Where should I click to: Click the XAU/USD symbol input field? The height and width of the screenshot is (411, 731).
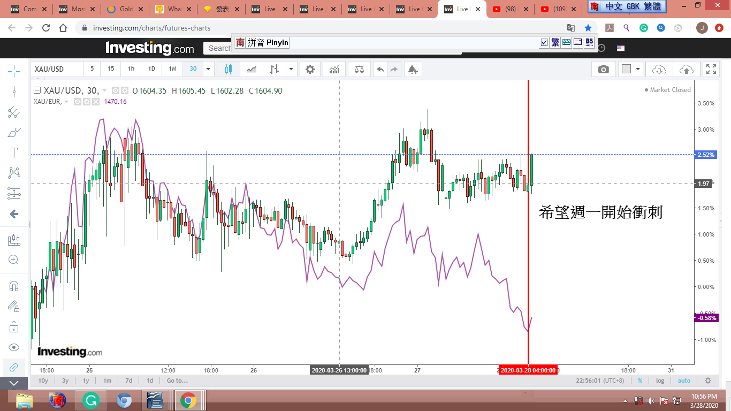click(x=57, y=69)
